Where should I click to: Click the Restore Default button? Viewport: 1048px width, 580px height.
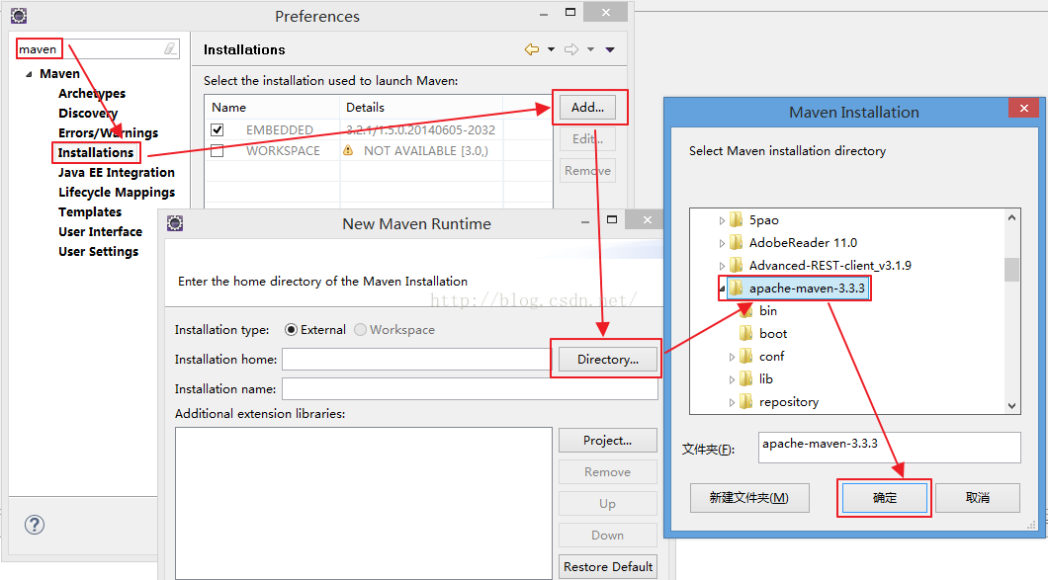click(608, 566)
